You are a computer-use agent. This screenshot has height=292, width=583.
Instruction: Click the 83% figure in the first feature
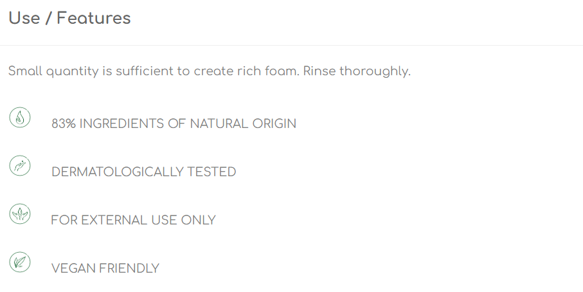coord(64,124)
